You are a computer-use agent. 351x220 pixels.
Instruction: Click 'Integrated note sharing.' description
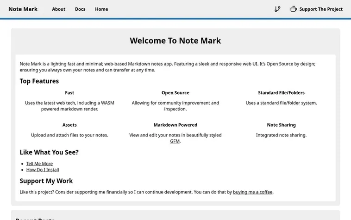(281, 135)
